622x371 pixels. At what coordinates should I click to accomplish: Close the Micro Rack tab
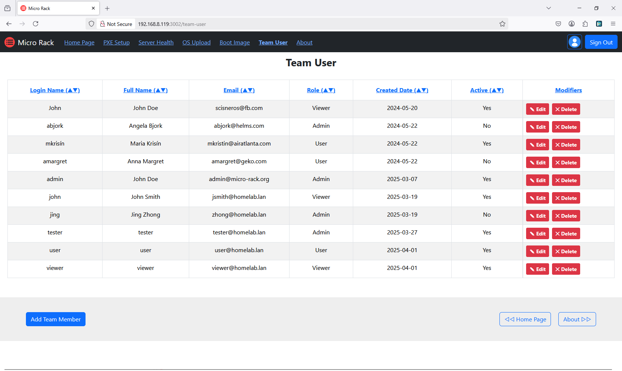[93, 8]
